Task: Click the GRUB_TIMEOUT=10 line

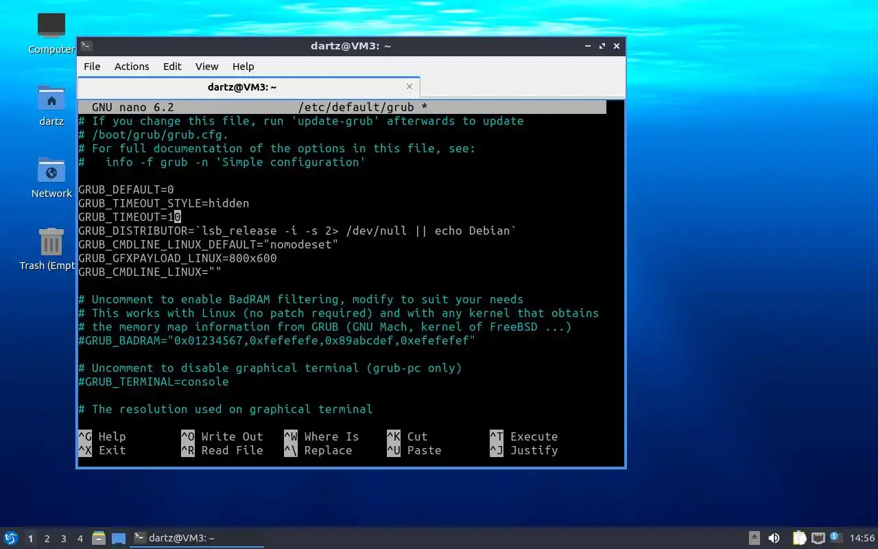Action: (130, 217)
